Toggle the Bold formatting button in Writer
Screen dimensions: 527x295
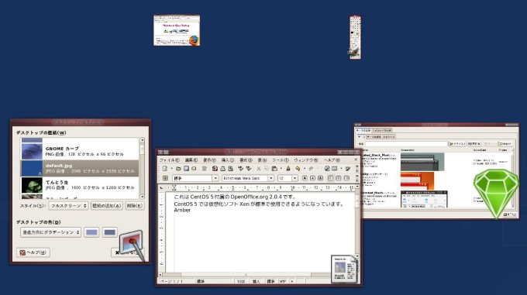point(305,178)
